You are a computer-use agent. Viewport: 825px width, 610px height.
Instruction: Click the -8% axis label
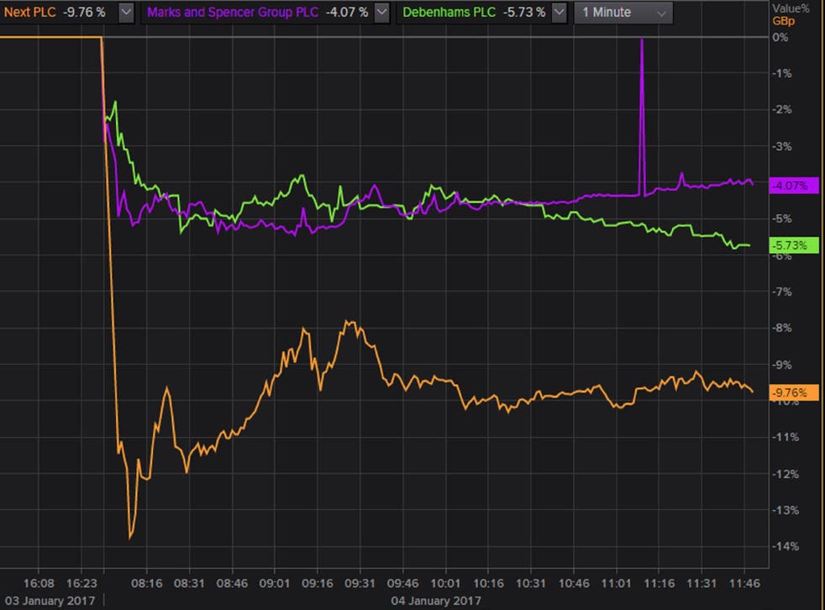[781, 328]
